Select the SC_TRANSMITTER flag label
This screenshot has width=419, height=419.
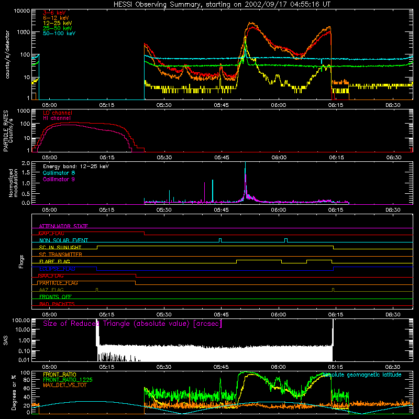[x=60, y=255]
